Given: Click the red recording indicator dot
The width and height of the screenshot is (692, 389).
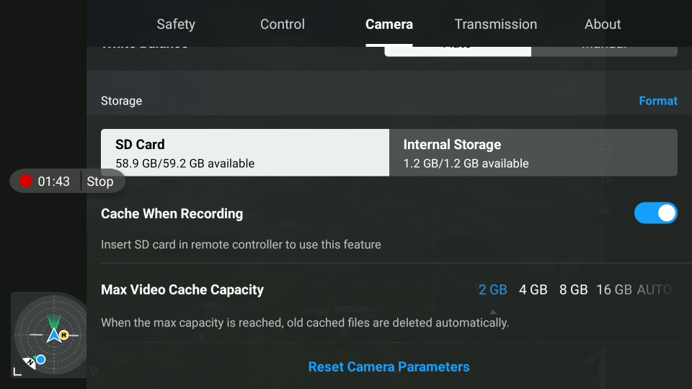Looking at the screenshot, I should click(26, 182).
